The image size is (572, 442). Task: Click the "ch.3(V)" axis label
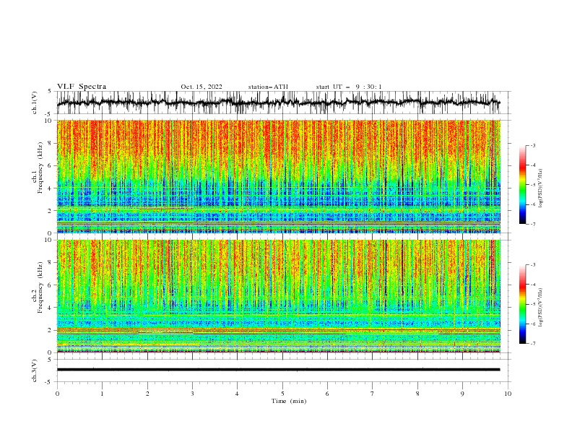pos(35,370)
